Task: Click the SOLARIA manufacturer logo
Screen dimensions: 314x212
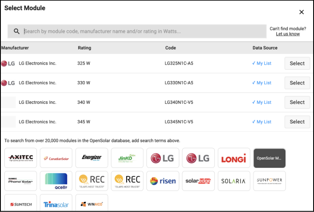Action: [234, 181]
